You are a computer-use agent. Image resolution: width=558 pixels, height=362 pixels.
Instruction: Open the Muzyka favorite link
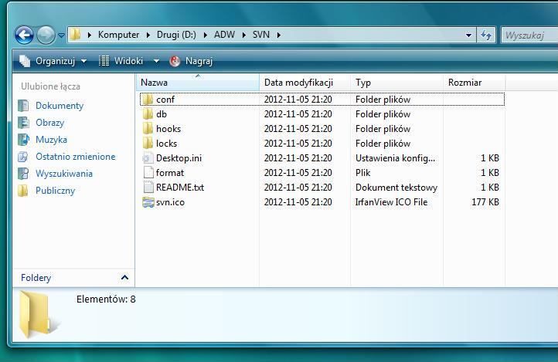(51, 140)
